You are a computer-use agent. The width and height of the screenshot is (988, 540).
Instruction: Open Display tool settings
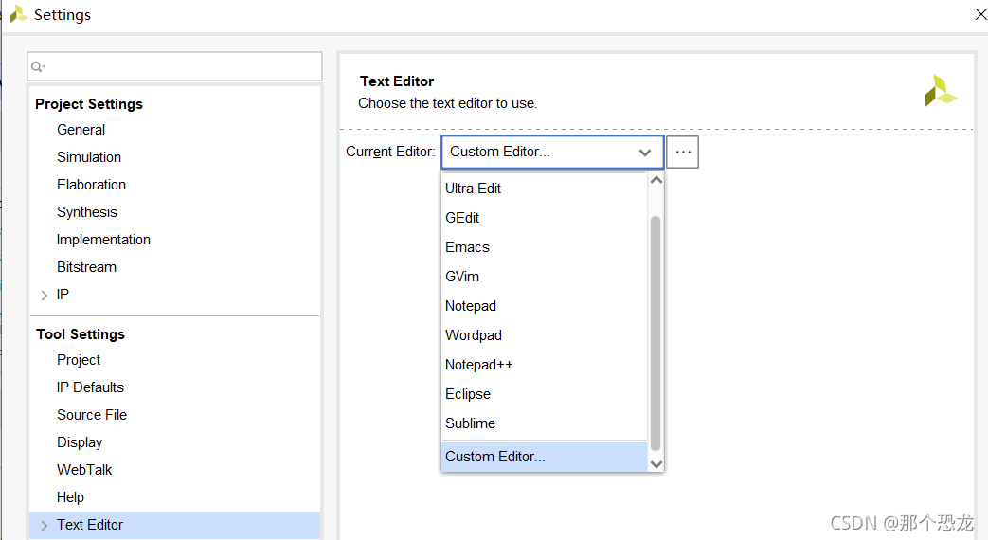pyautogui.click(x=80, y=442)
